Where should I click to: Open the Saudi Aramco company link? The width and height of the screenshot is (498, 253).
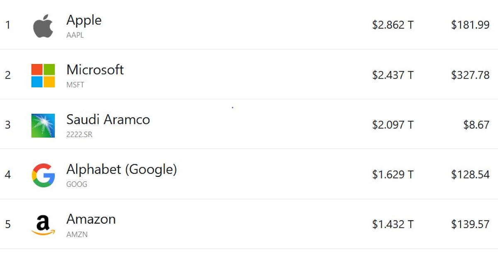pos(108,120)
